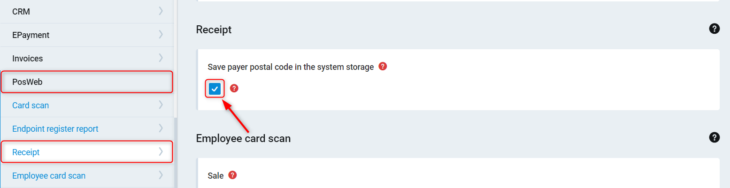Click the sidebar vertical scrollbar
Viewport: 730px width, 188px height.
(176, 150)
